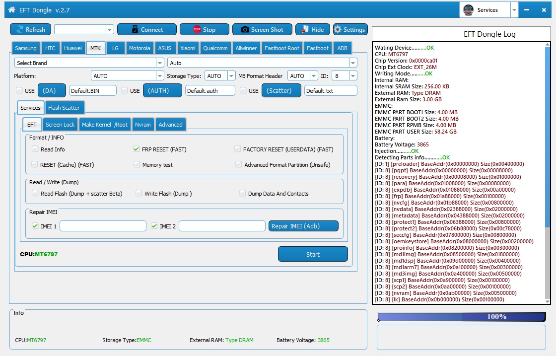The image size is (556, 356).
Task: Open the Qualcomm tab
Action: pyautogui.click(x=215, y=48)
